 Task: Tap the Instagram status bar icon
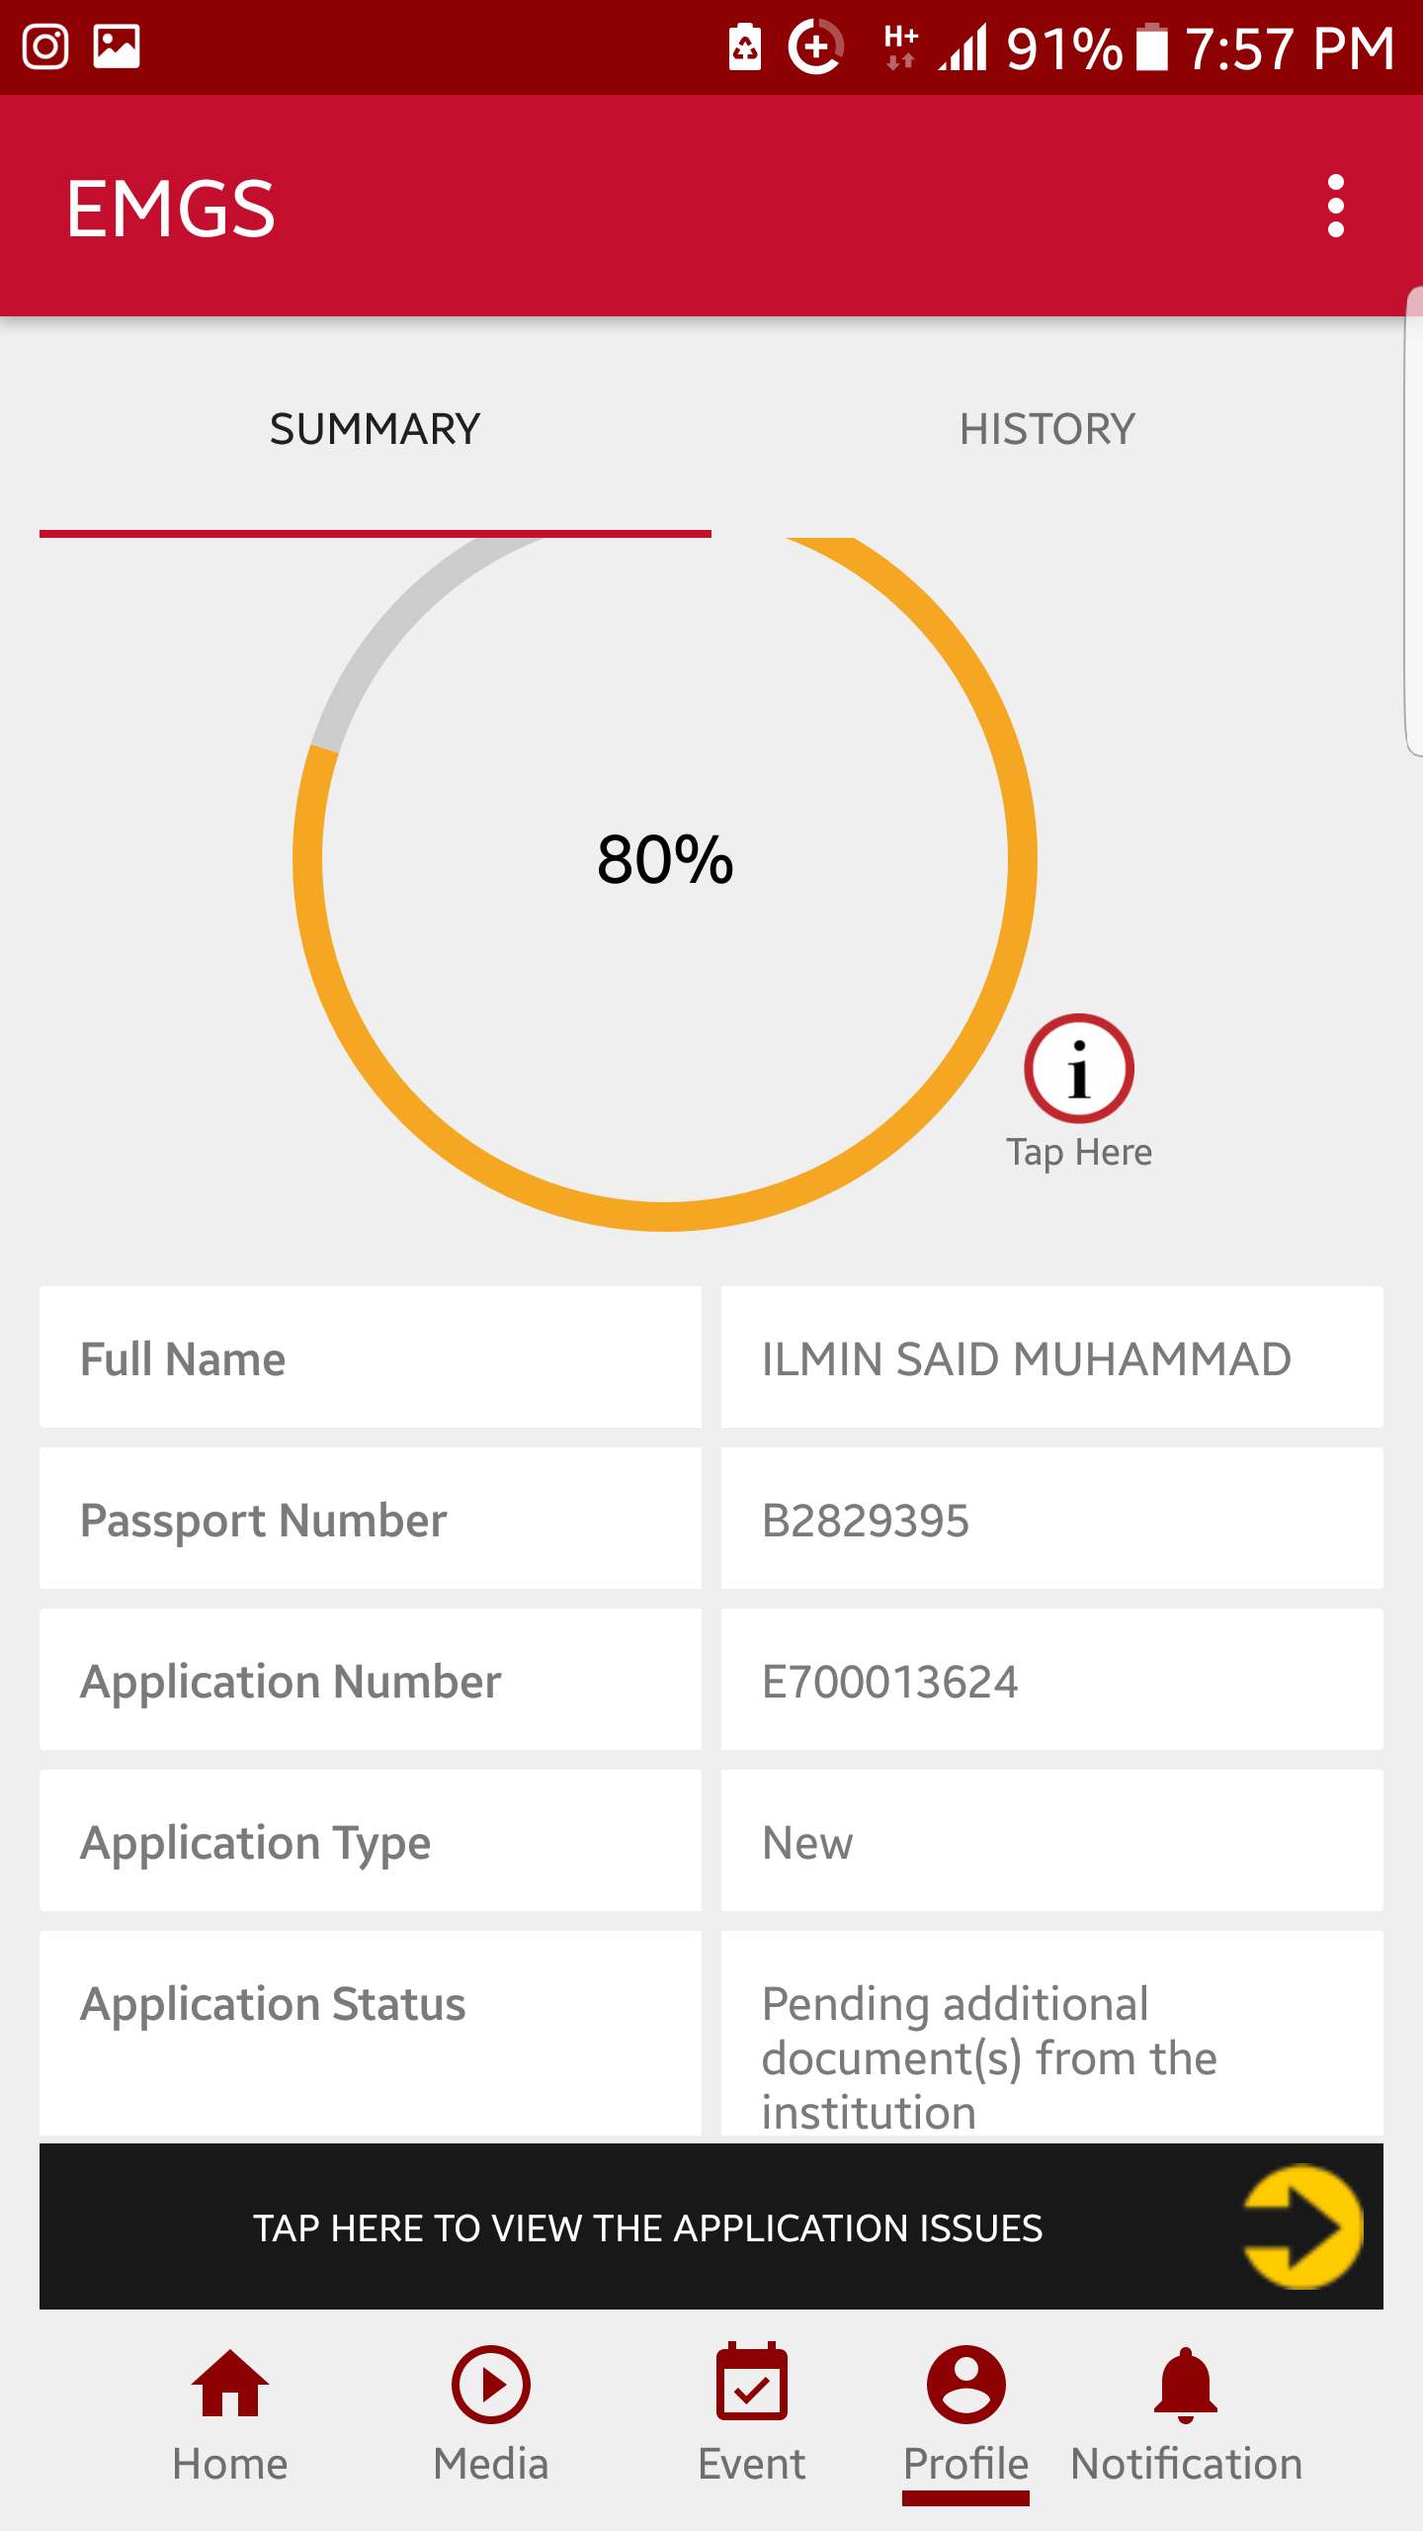[45, 46]
